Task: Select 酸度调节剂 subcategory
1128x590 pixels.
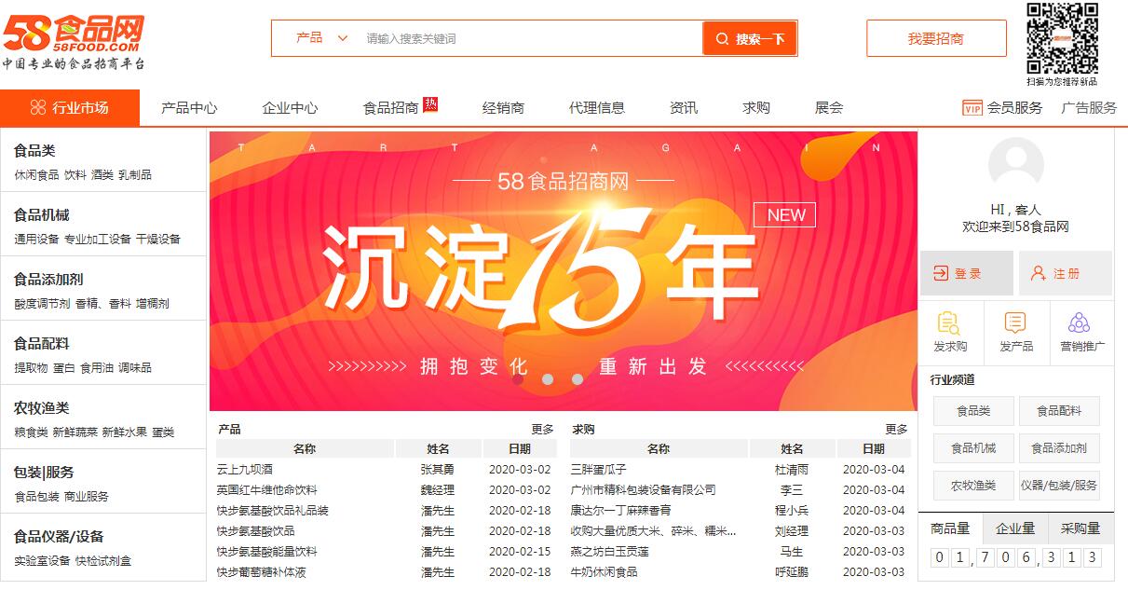Action: coord(42,304)
